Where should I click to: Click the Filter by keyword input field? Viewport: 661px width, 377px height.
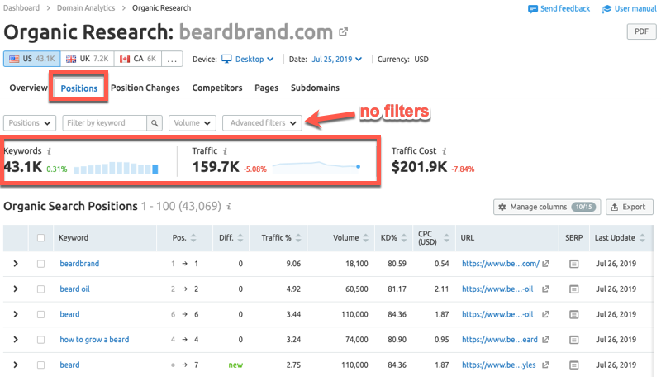pos(104,123)
